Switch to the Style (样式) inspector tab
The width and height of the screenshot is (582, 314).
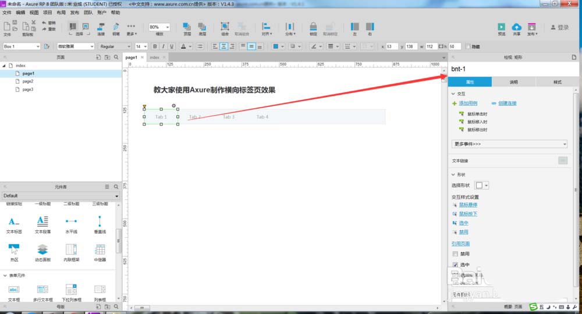(557, 82)
